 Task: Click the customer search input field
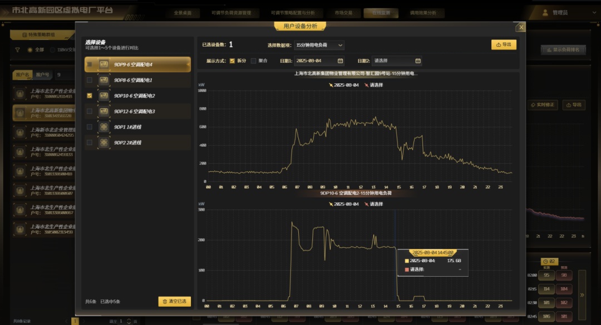pyautogui.click(x=65, y=74)
